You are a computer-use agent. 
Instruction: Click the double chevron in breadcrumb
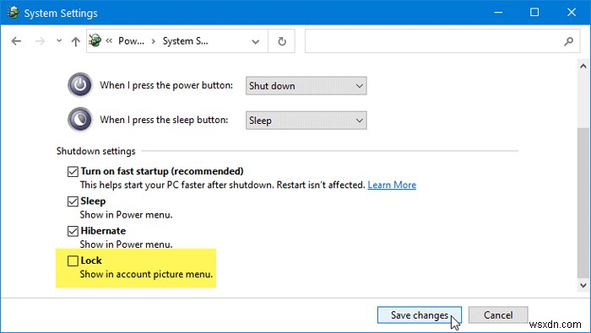tap(109, 41)
